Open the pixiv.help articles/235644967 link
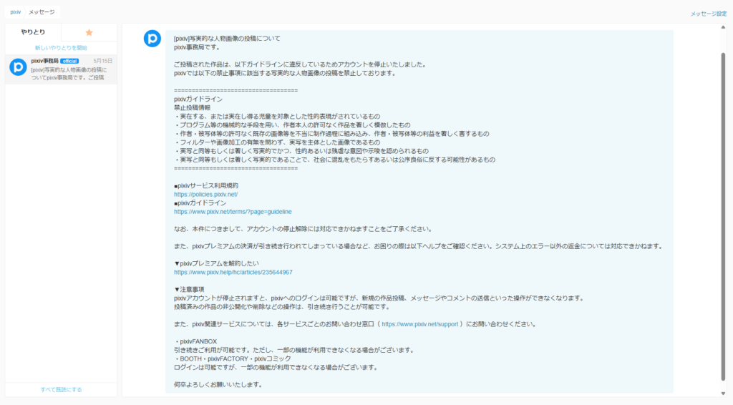 (233, 273)
